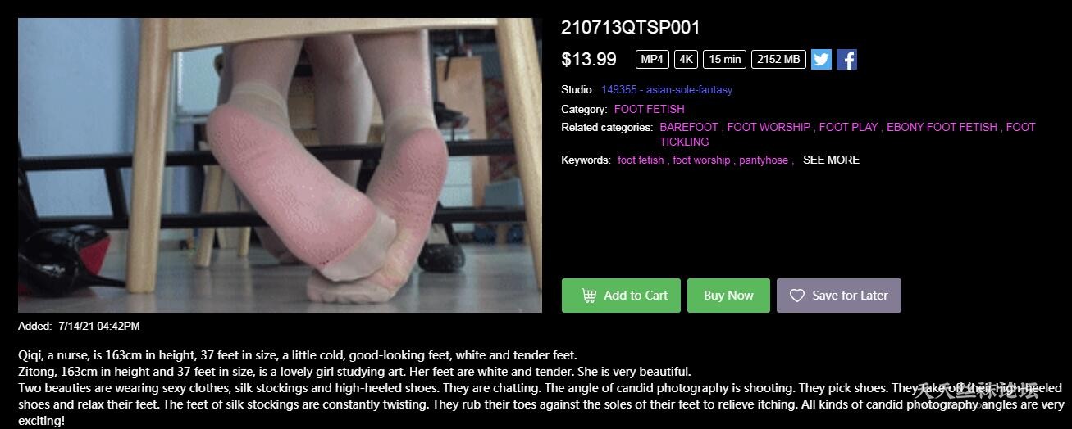Expand keywords with SEE MORE
The width and height of the screenshot is (1072, 429).
click(831, 160)
